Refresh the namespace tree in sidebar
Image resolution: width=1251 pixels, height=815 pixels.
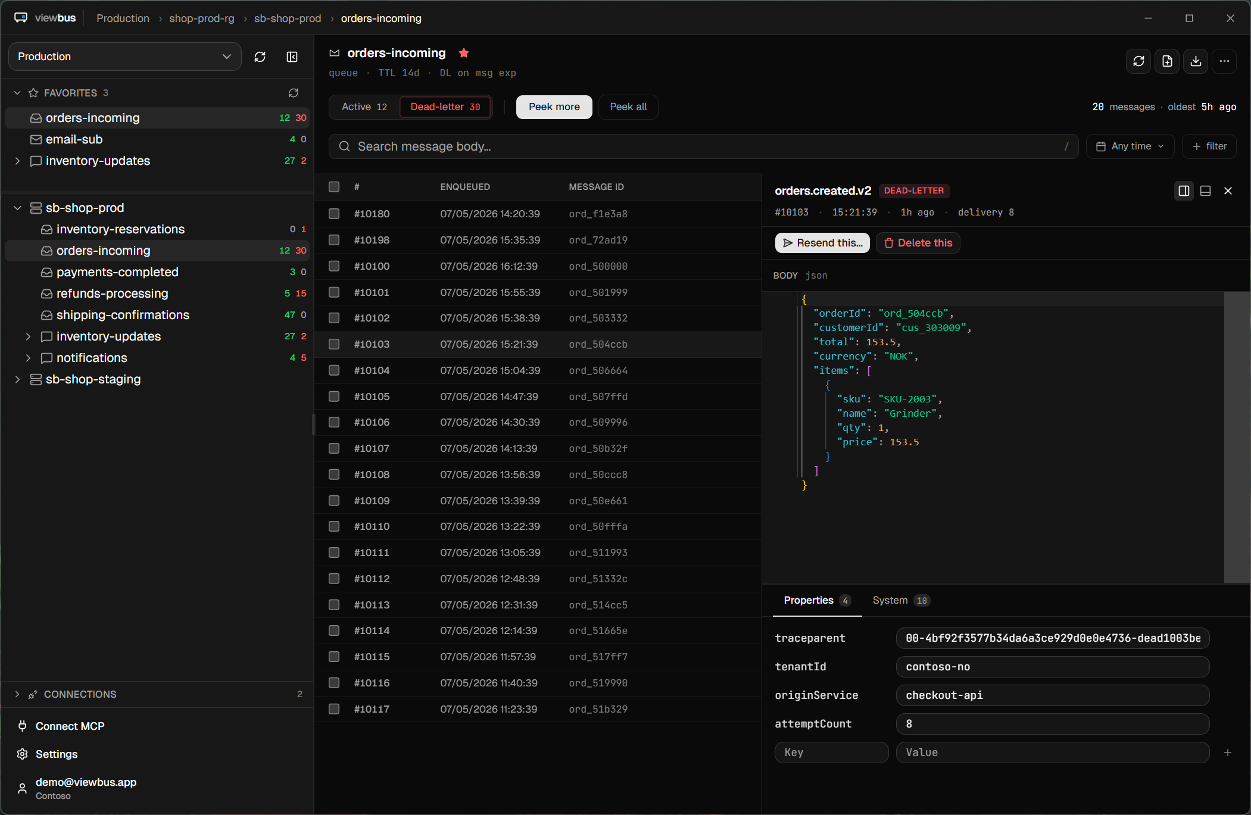coord(260,57)
